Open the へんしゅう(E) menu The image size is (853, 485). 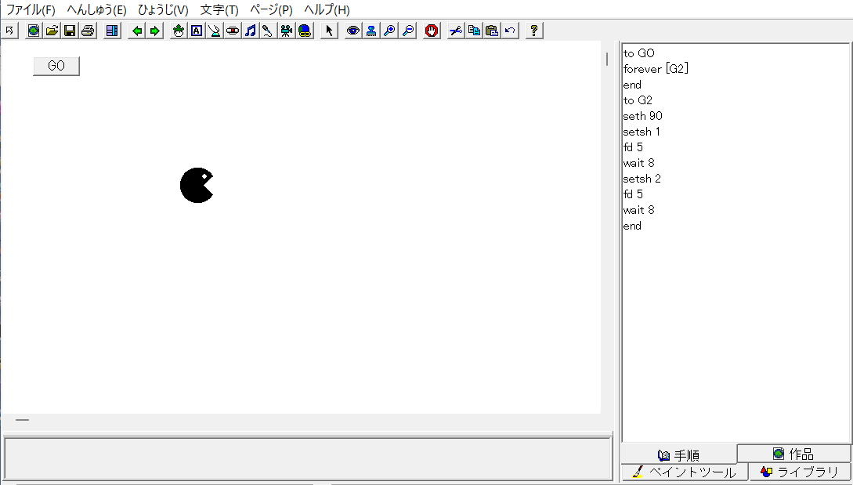coord(97,10)
